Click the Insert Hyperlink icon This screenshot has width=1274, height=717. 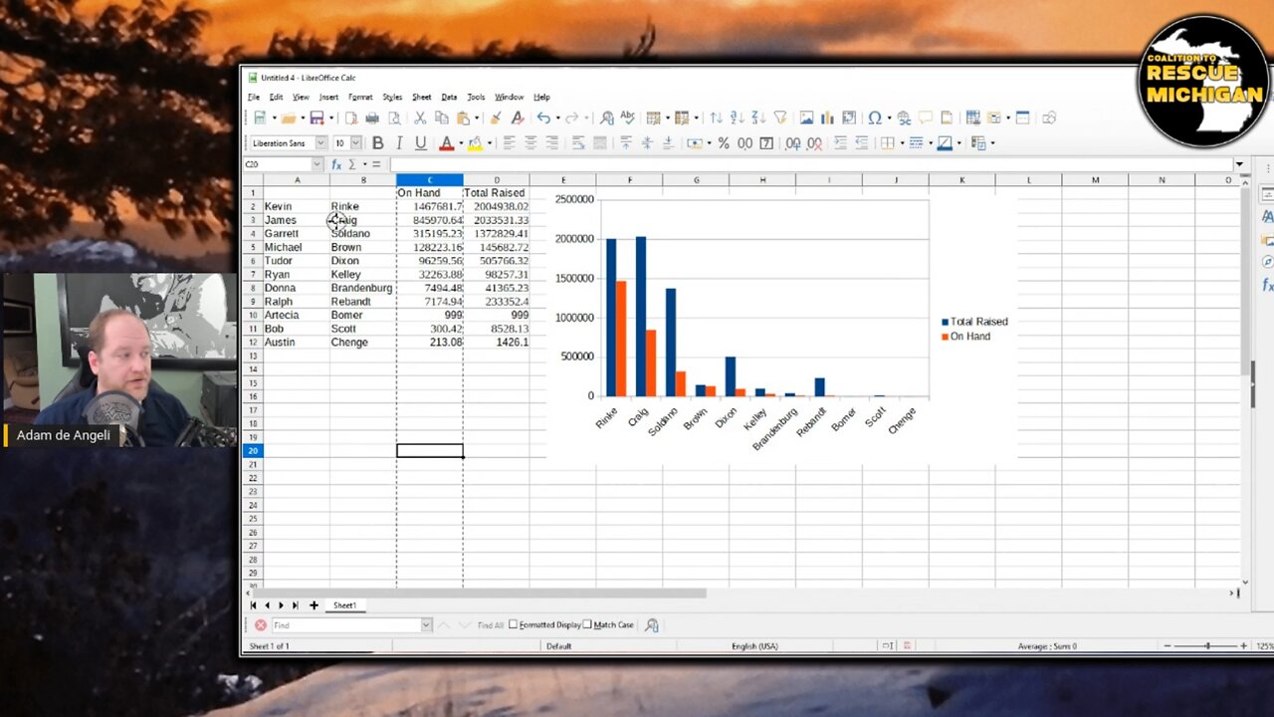904,119
